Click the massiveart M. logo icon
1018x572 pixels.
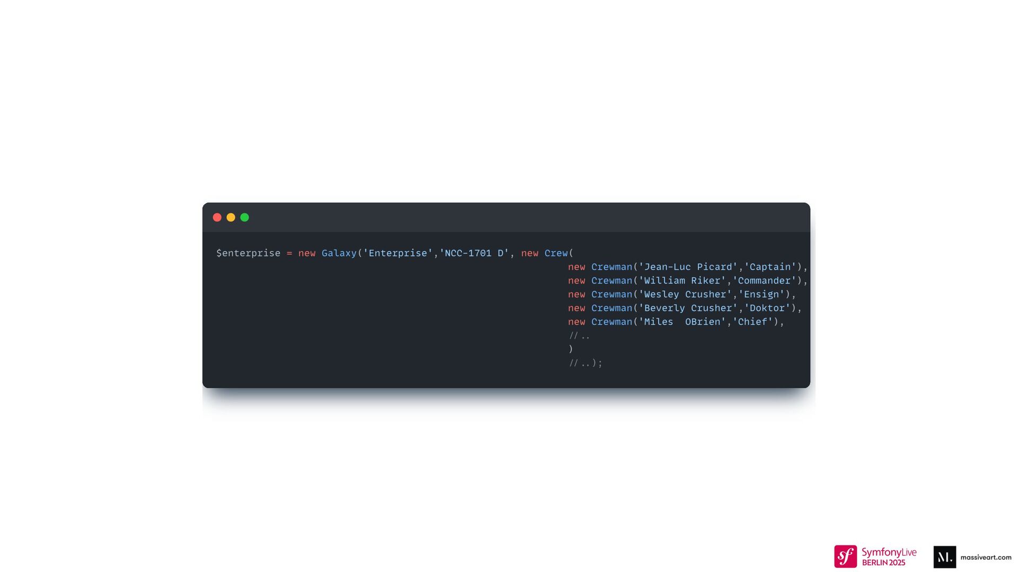tap(944, 557)
